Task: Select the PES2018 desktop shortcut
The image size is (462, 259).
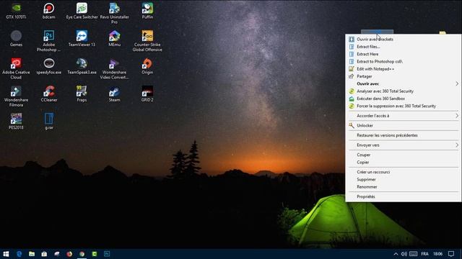Action: pyautogui.click(x=16, y=122)
